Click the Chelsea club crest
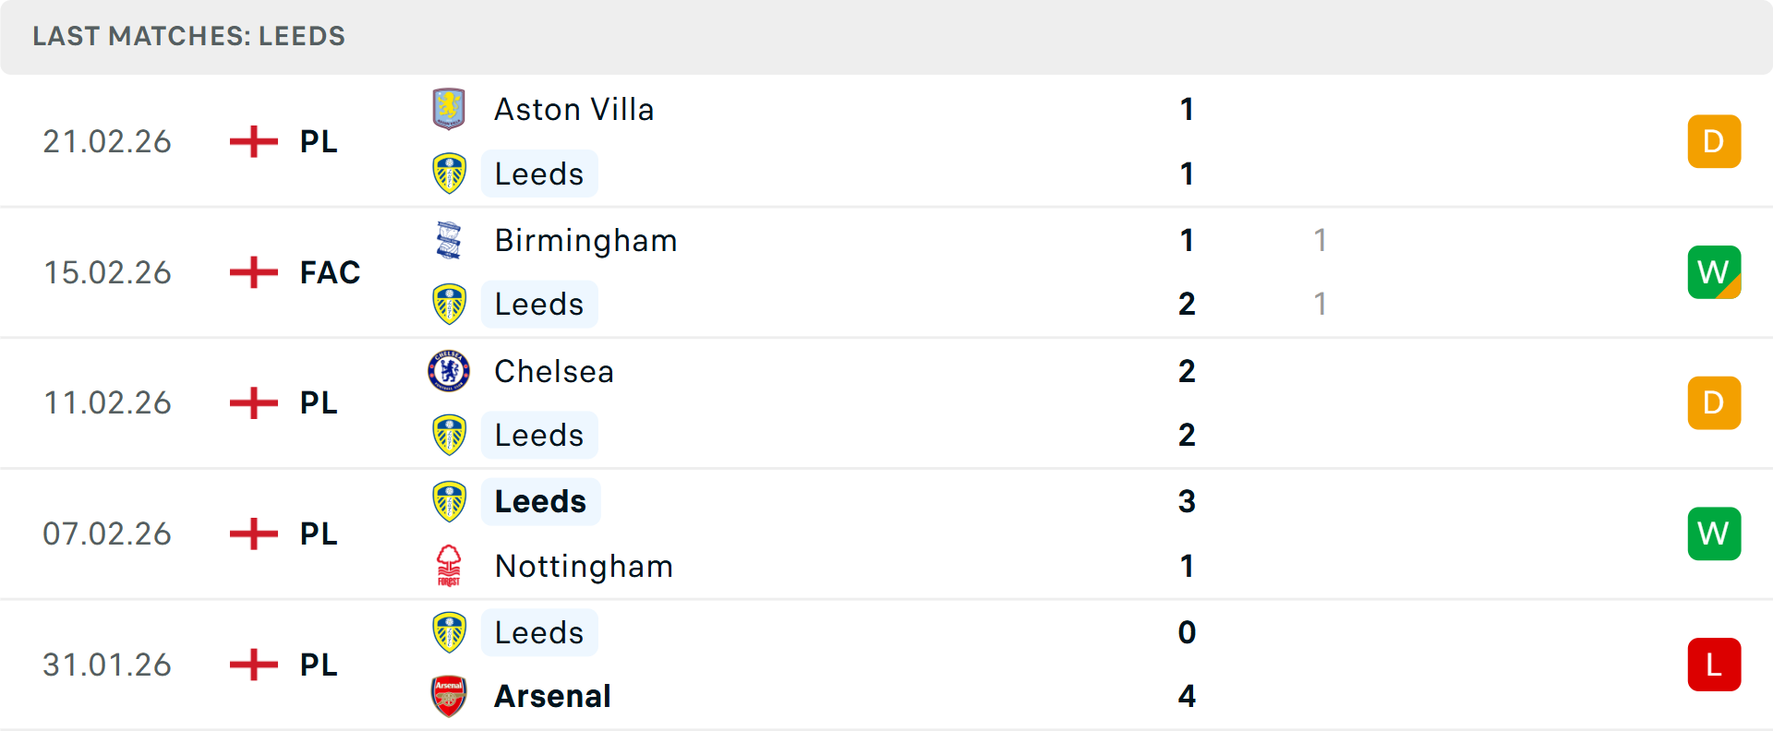Viewport: 1773px width, 731px height. click(449, 371)
